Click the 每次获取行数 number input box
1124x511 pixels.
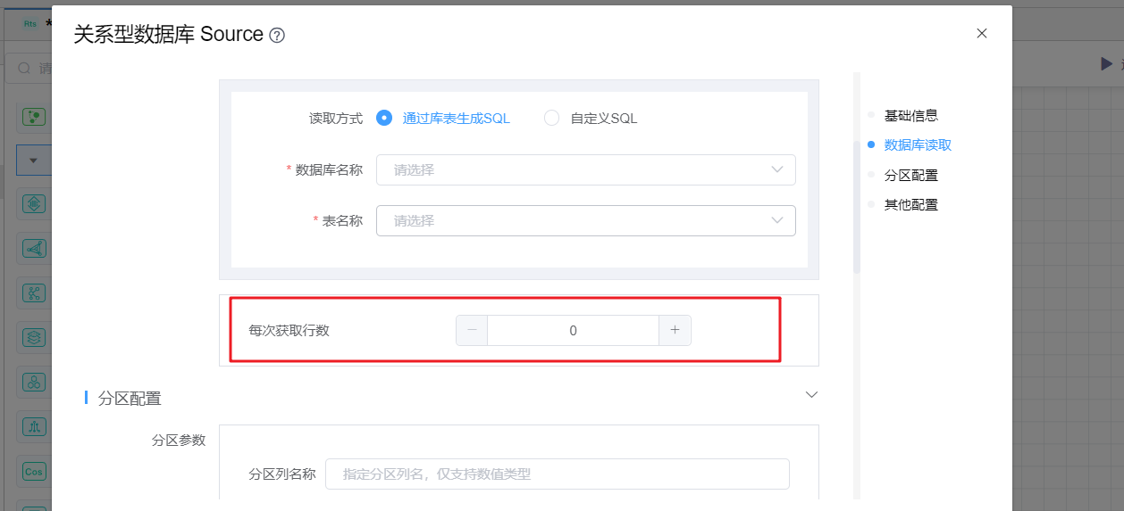coord(573,330)
